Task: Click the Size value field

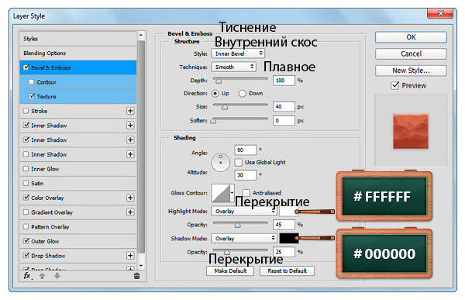Action: (x=284, y=106)
